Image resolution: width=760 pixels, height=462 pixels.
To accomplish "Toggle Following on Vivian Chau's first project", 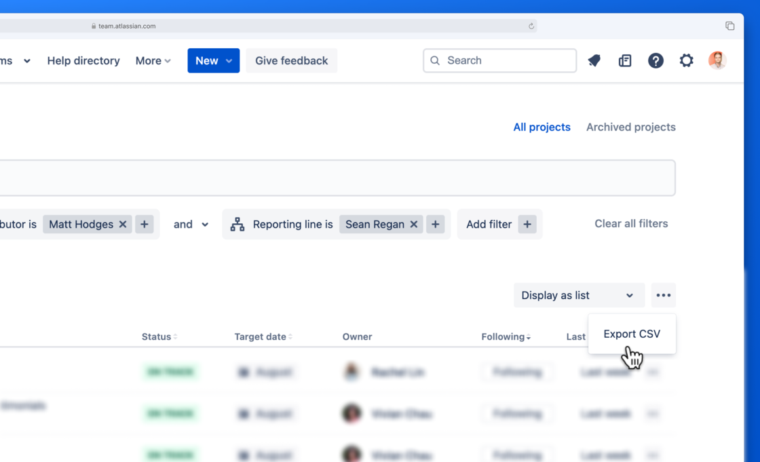I will click(x=518, y=413).
